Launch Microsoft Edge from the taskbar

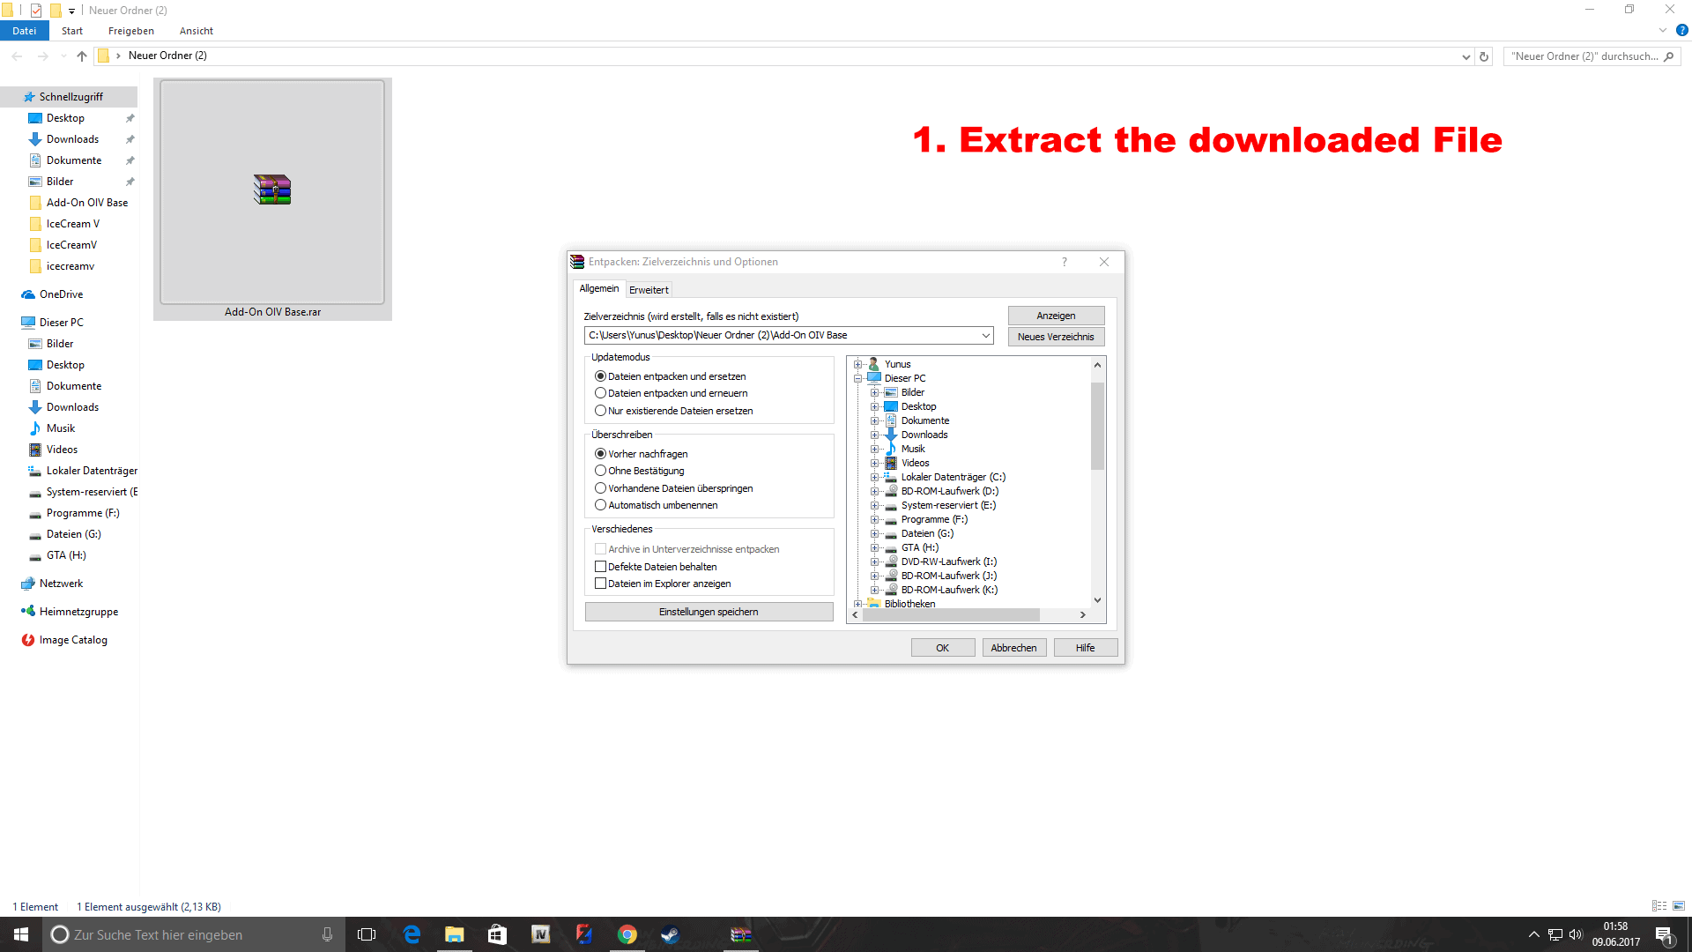pyautogui.click(x=412, y=934)
